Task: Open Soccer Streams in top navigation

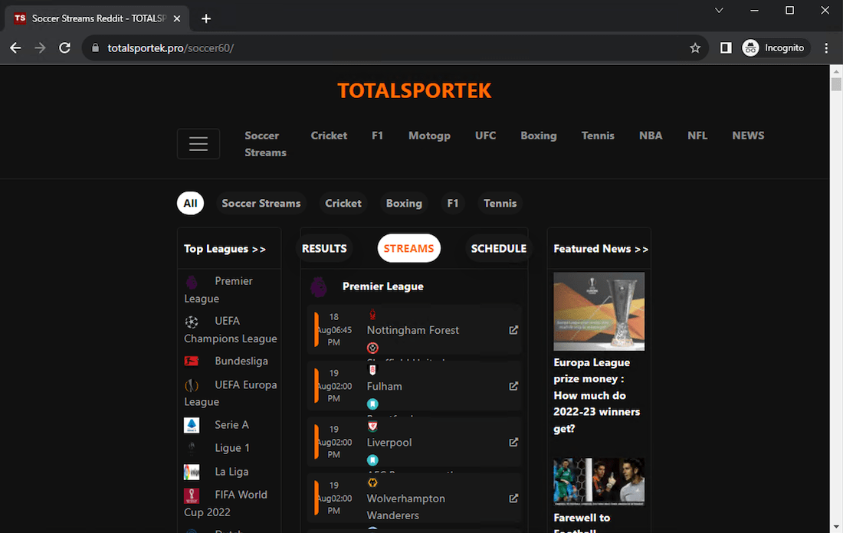Action: click(266, 144)
